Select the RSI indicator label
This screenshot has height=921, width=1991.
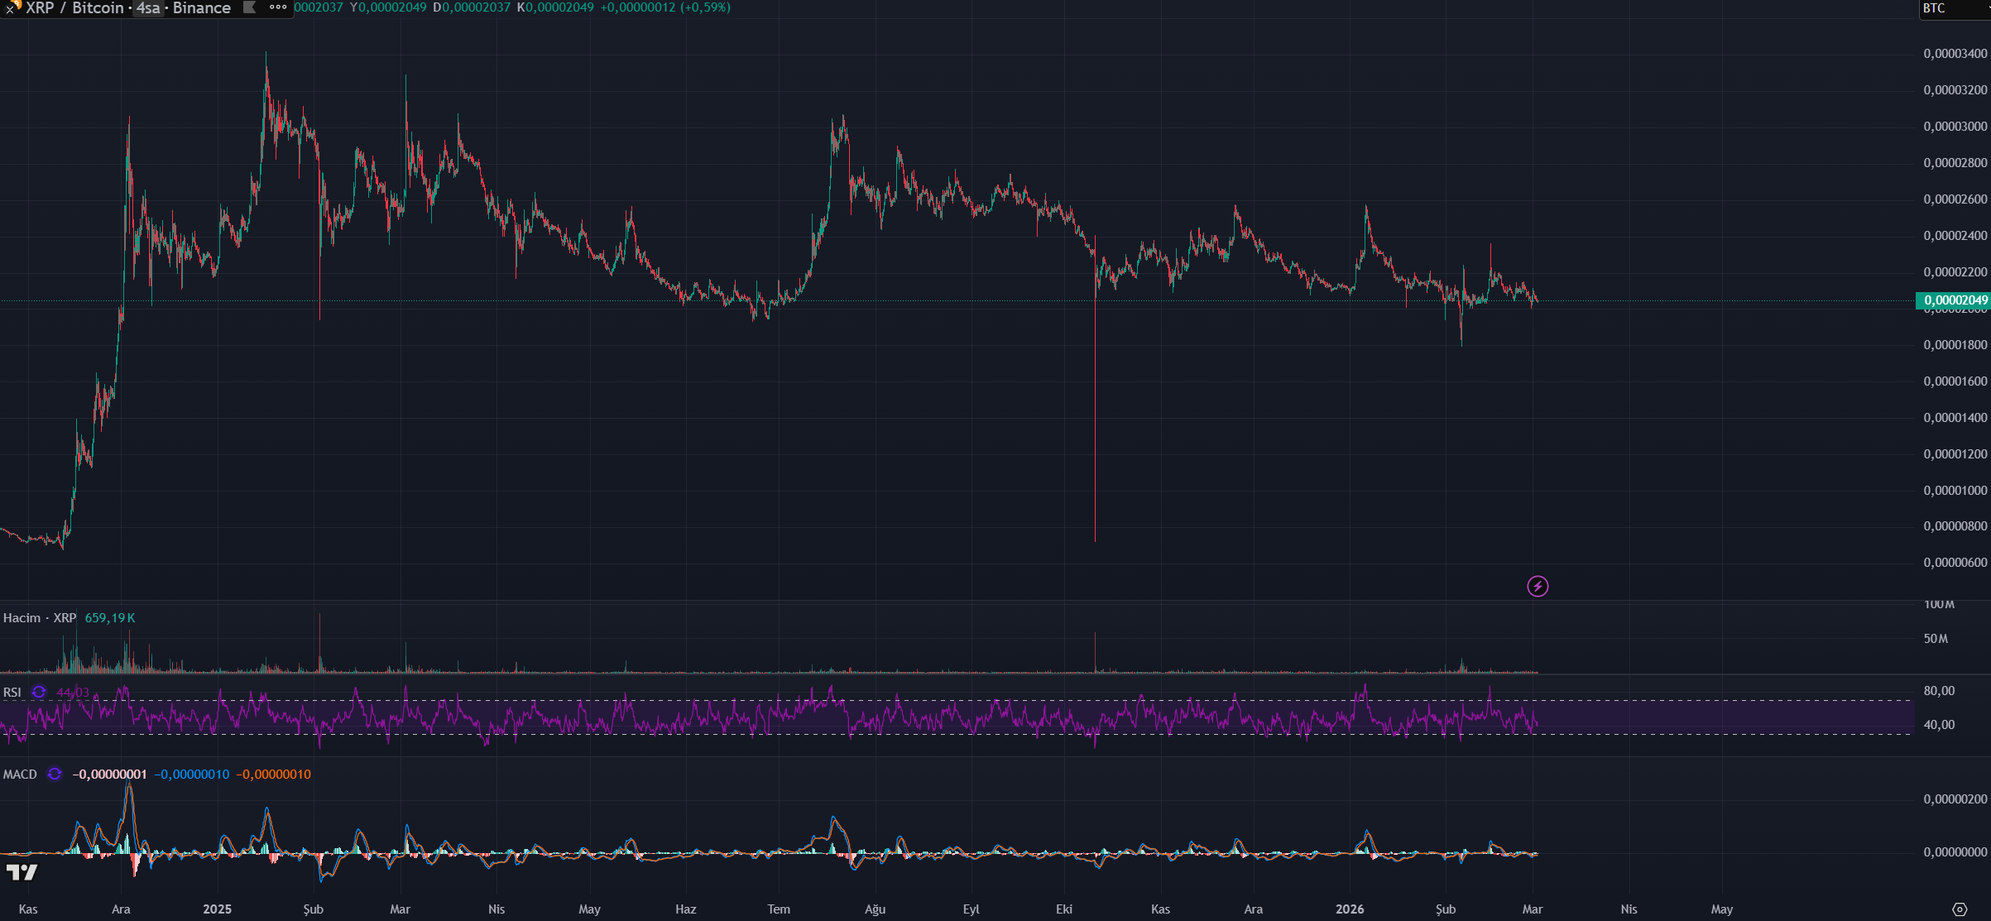(x=12, y=693)
